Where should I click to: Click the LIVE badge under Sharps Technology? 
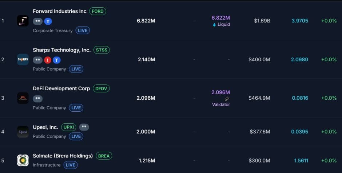click(x=76, y=69)
